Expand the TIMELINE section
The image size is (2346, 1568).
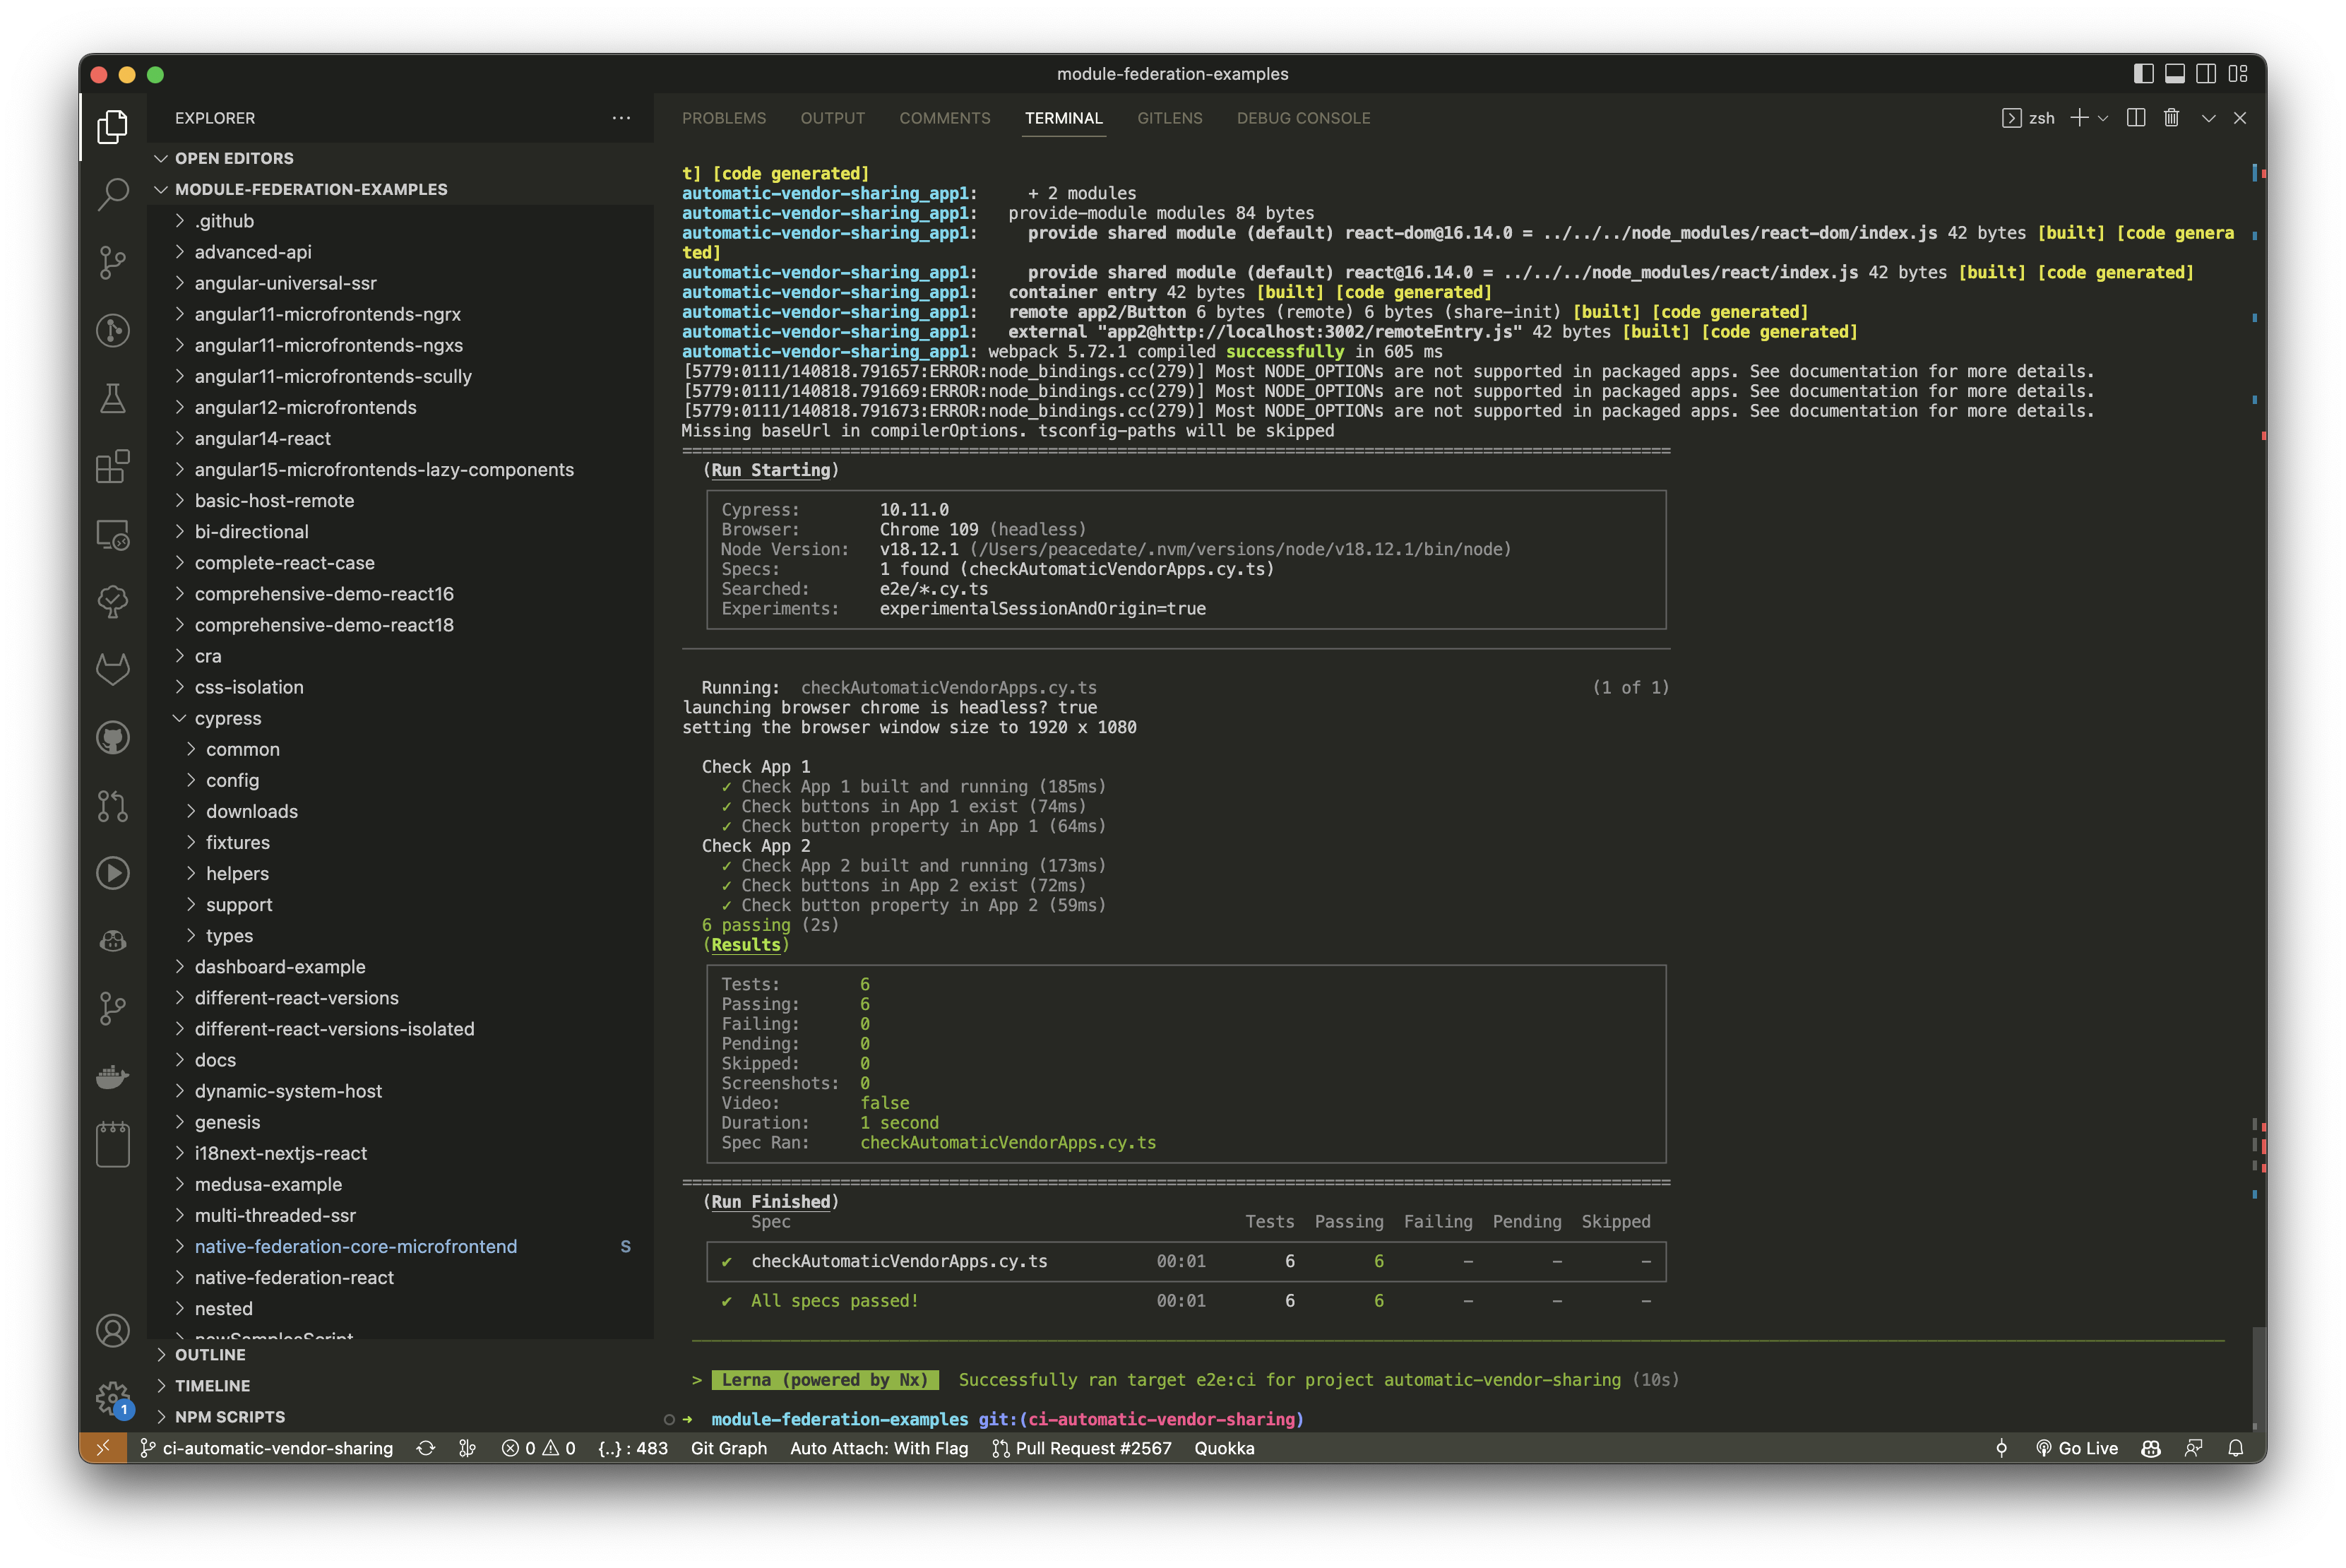tap(400, 1386)
